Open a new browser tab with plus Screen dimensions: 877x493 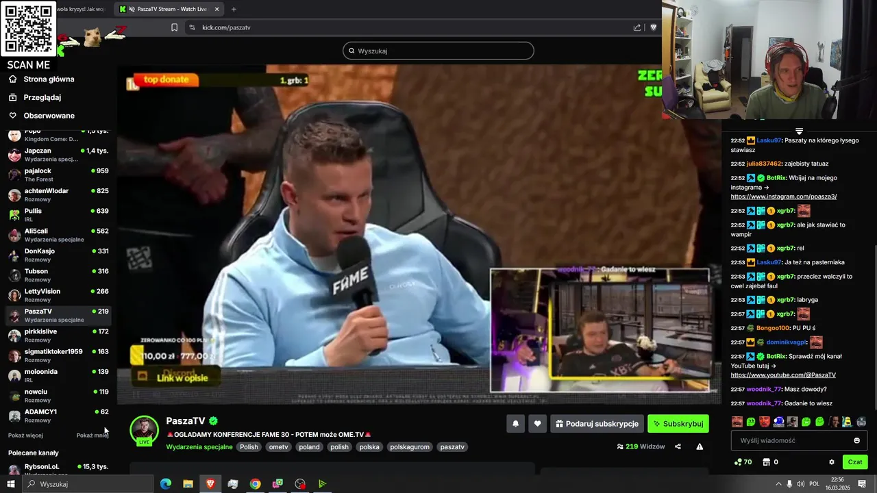pos(234,9)
